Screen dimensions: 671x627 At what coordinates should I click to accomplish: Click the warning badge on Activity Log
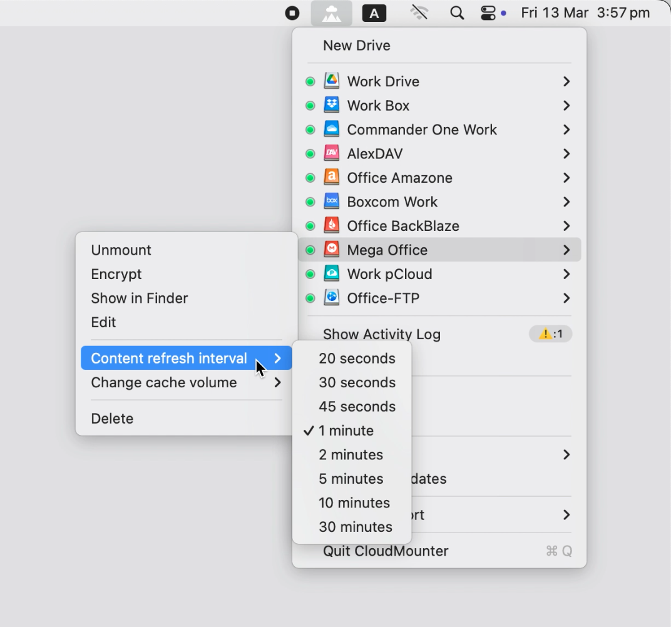pos(551,334)
